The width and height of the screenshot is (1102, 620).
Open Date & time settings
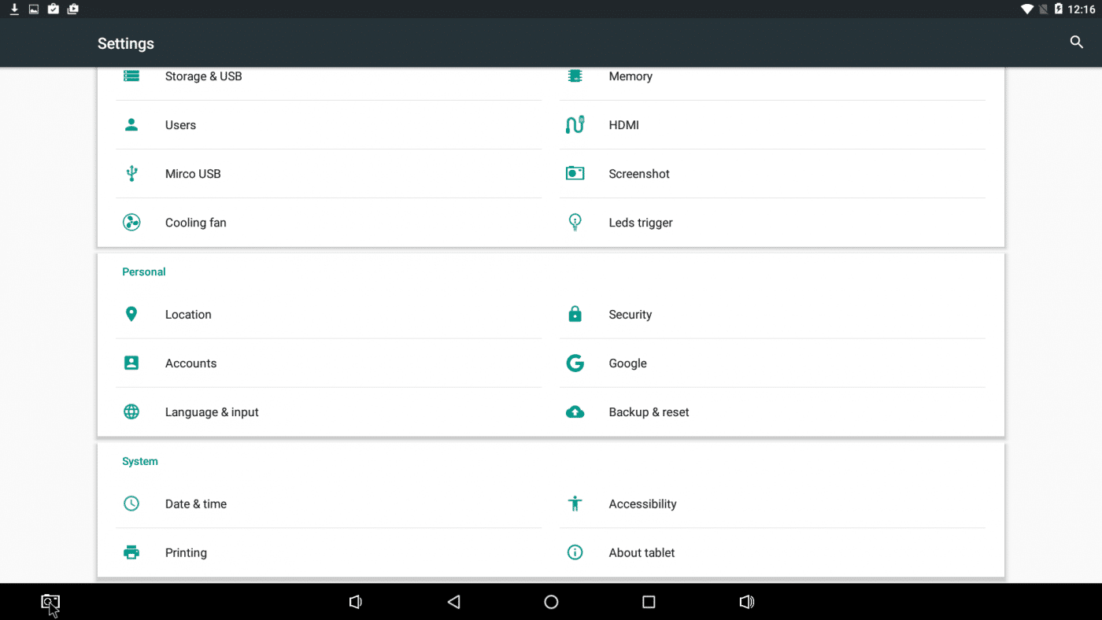(x=196, y=504)
